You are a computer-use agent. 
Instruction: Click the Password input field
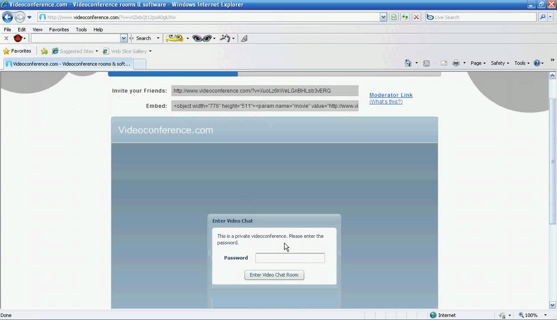click(290, 258)
